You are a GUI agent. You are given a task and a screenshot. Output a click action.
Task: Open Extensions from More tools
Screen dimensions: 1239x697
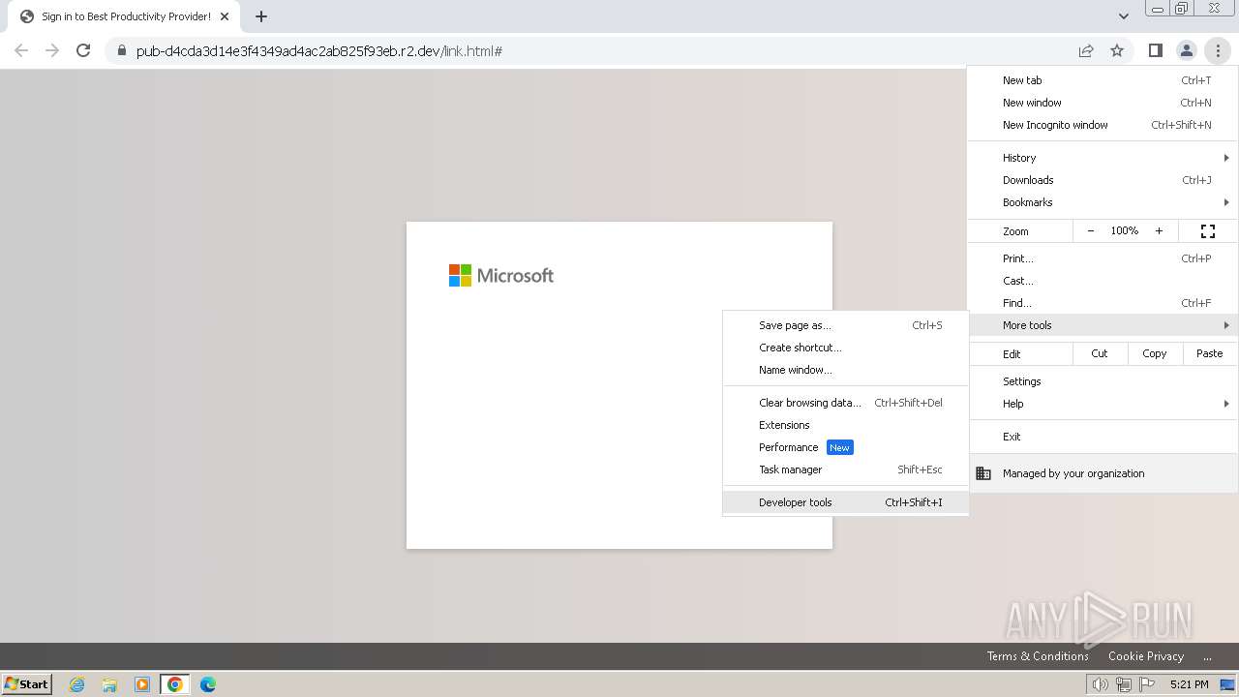coord(845,425)
